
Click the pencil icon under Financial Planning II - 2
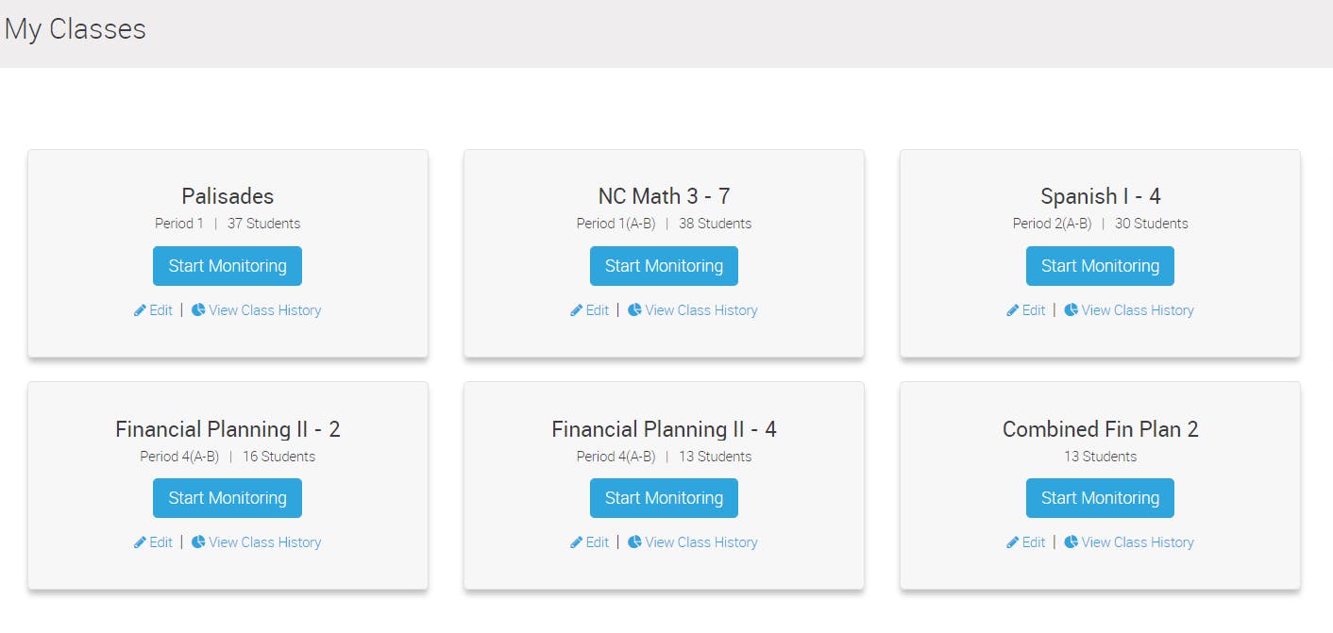[140, 542]
